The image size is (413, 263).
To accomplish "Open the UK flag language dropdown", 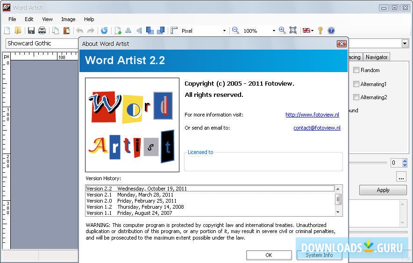I will pos(308,30).
